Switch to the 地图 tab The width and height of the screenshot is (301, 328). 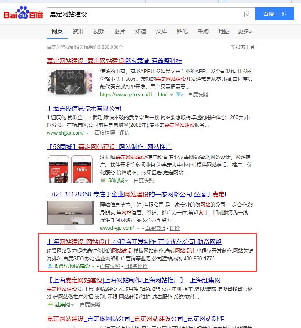[x=224, y=31]
